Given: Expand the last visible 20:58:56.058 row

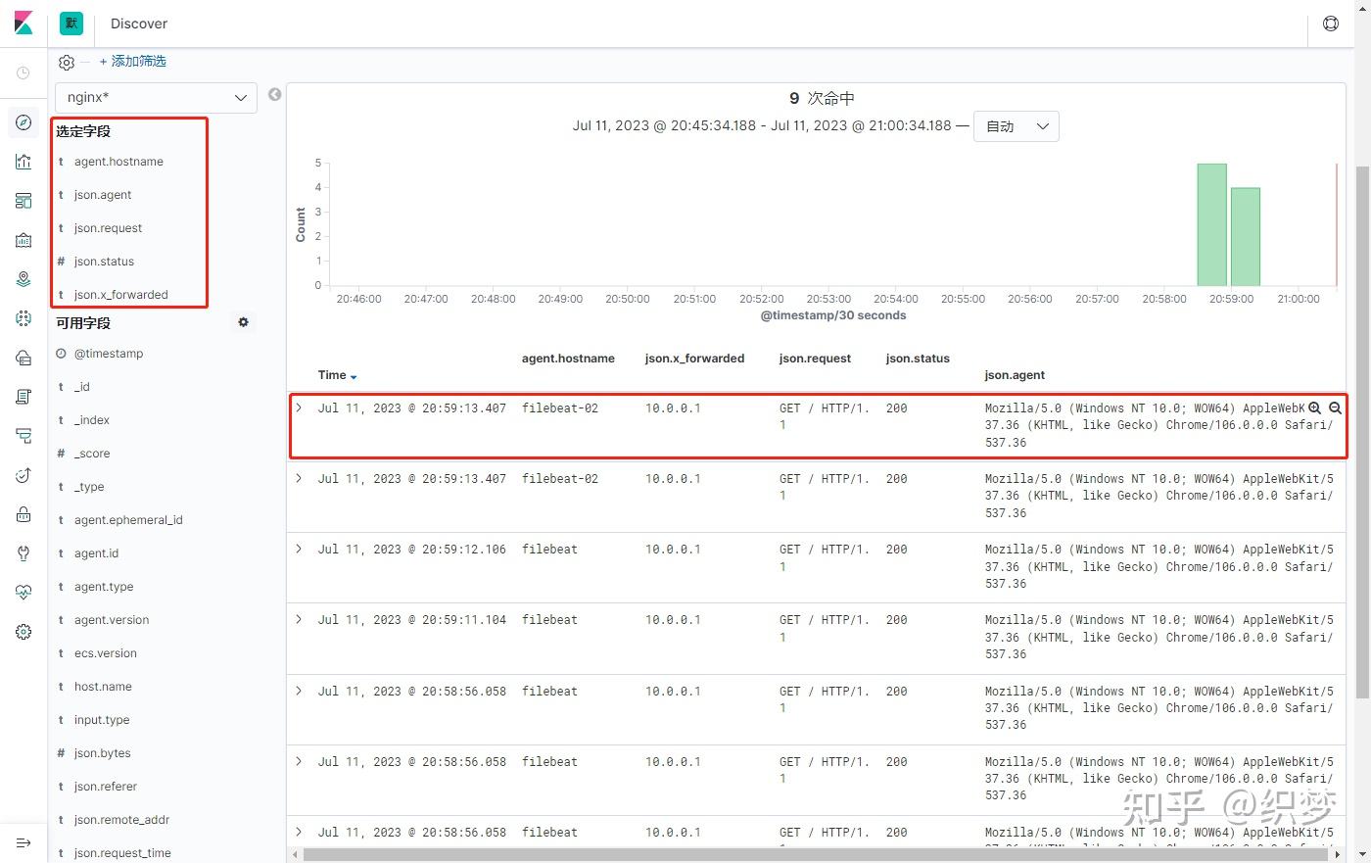Looking at the screenshot, I should coord(300,832).
